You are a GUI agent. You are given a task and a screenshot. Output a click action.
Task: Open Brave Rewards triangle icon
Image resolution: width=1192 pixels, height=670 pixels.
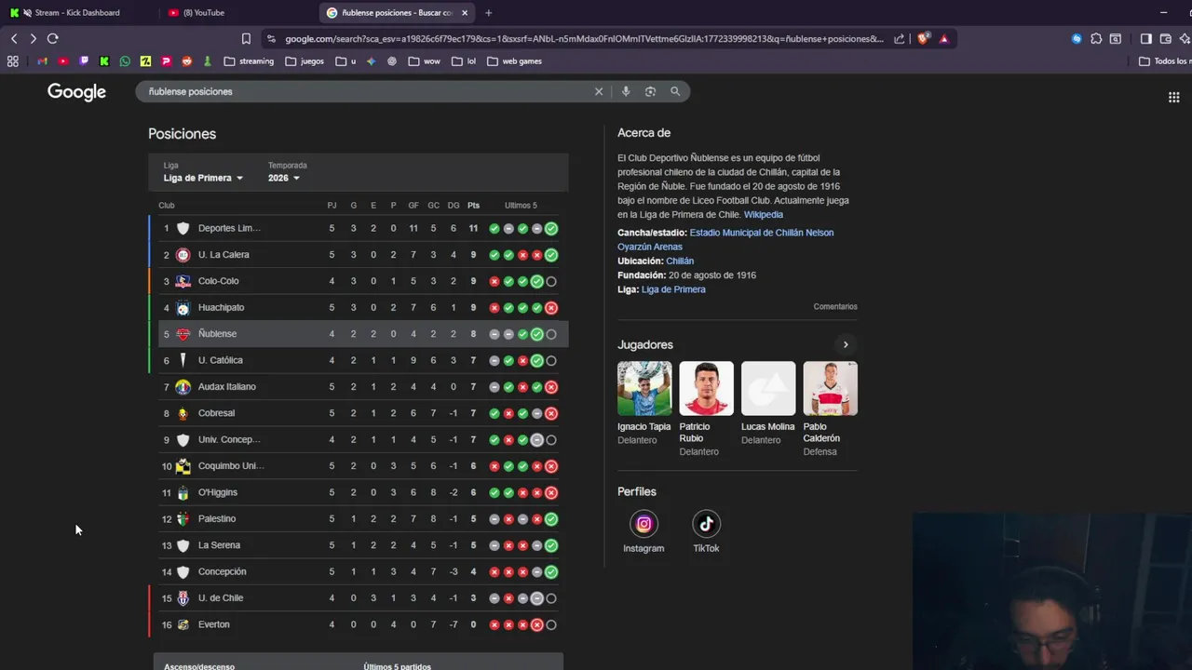(943, 39)
